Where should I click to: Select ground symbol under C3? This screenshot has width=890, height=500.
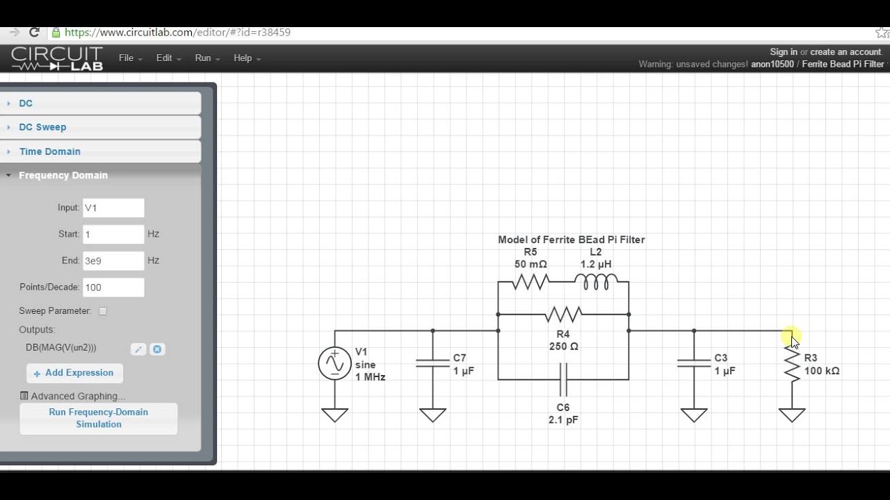click(694, 415)
